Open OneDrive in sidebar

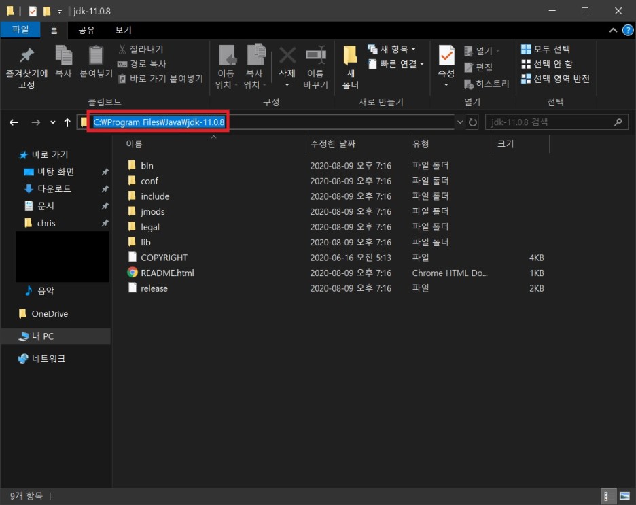tap(50, 313)
